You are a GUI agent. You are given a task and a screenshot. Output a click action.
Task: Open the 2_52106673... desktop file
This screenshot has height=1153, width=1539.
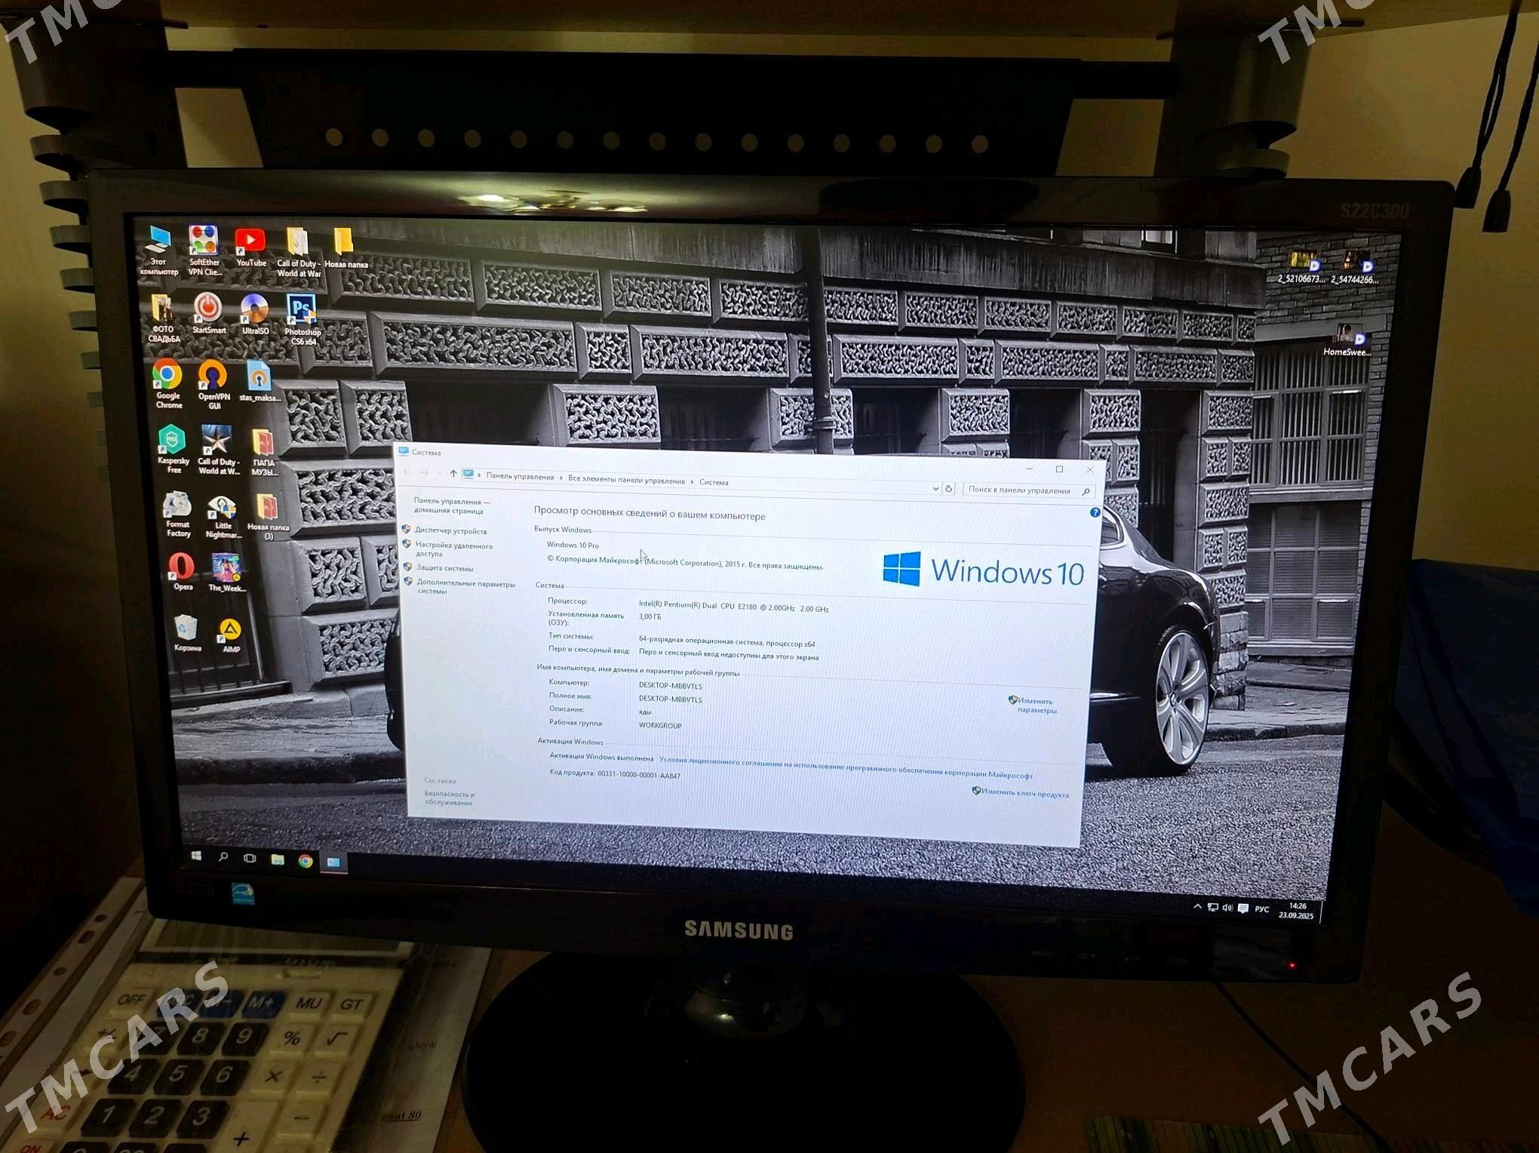tap(1301, 267)
